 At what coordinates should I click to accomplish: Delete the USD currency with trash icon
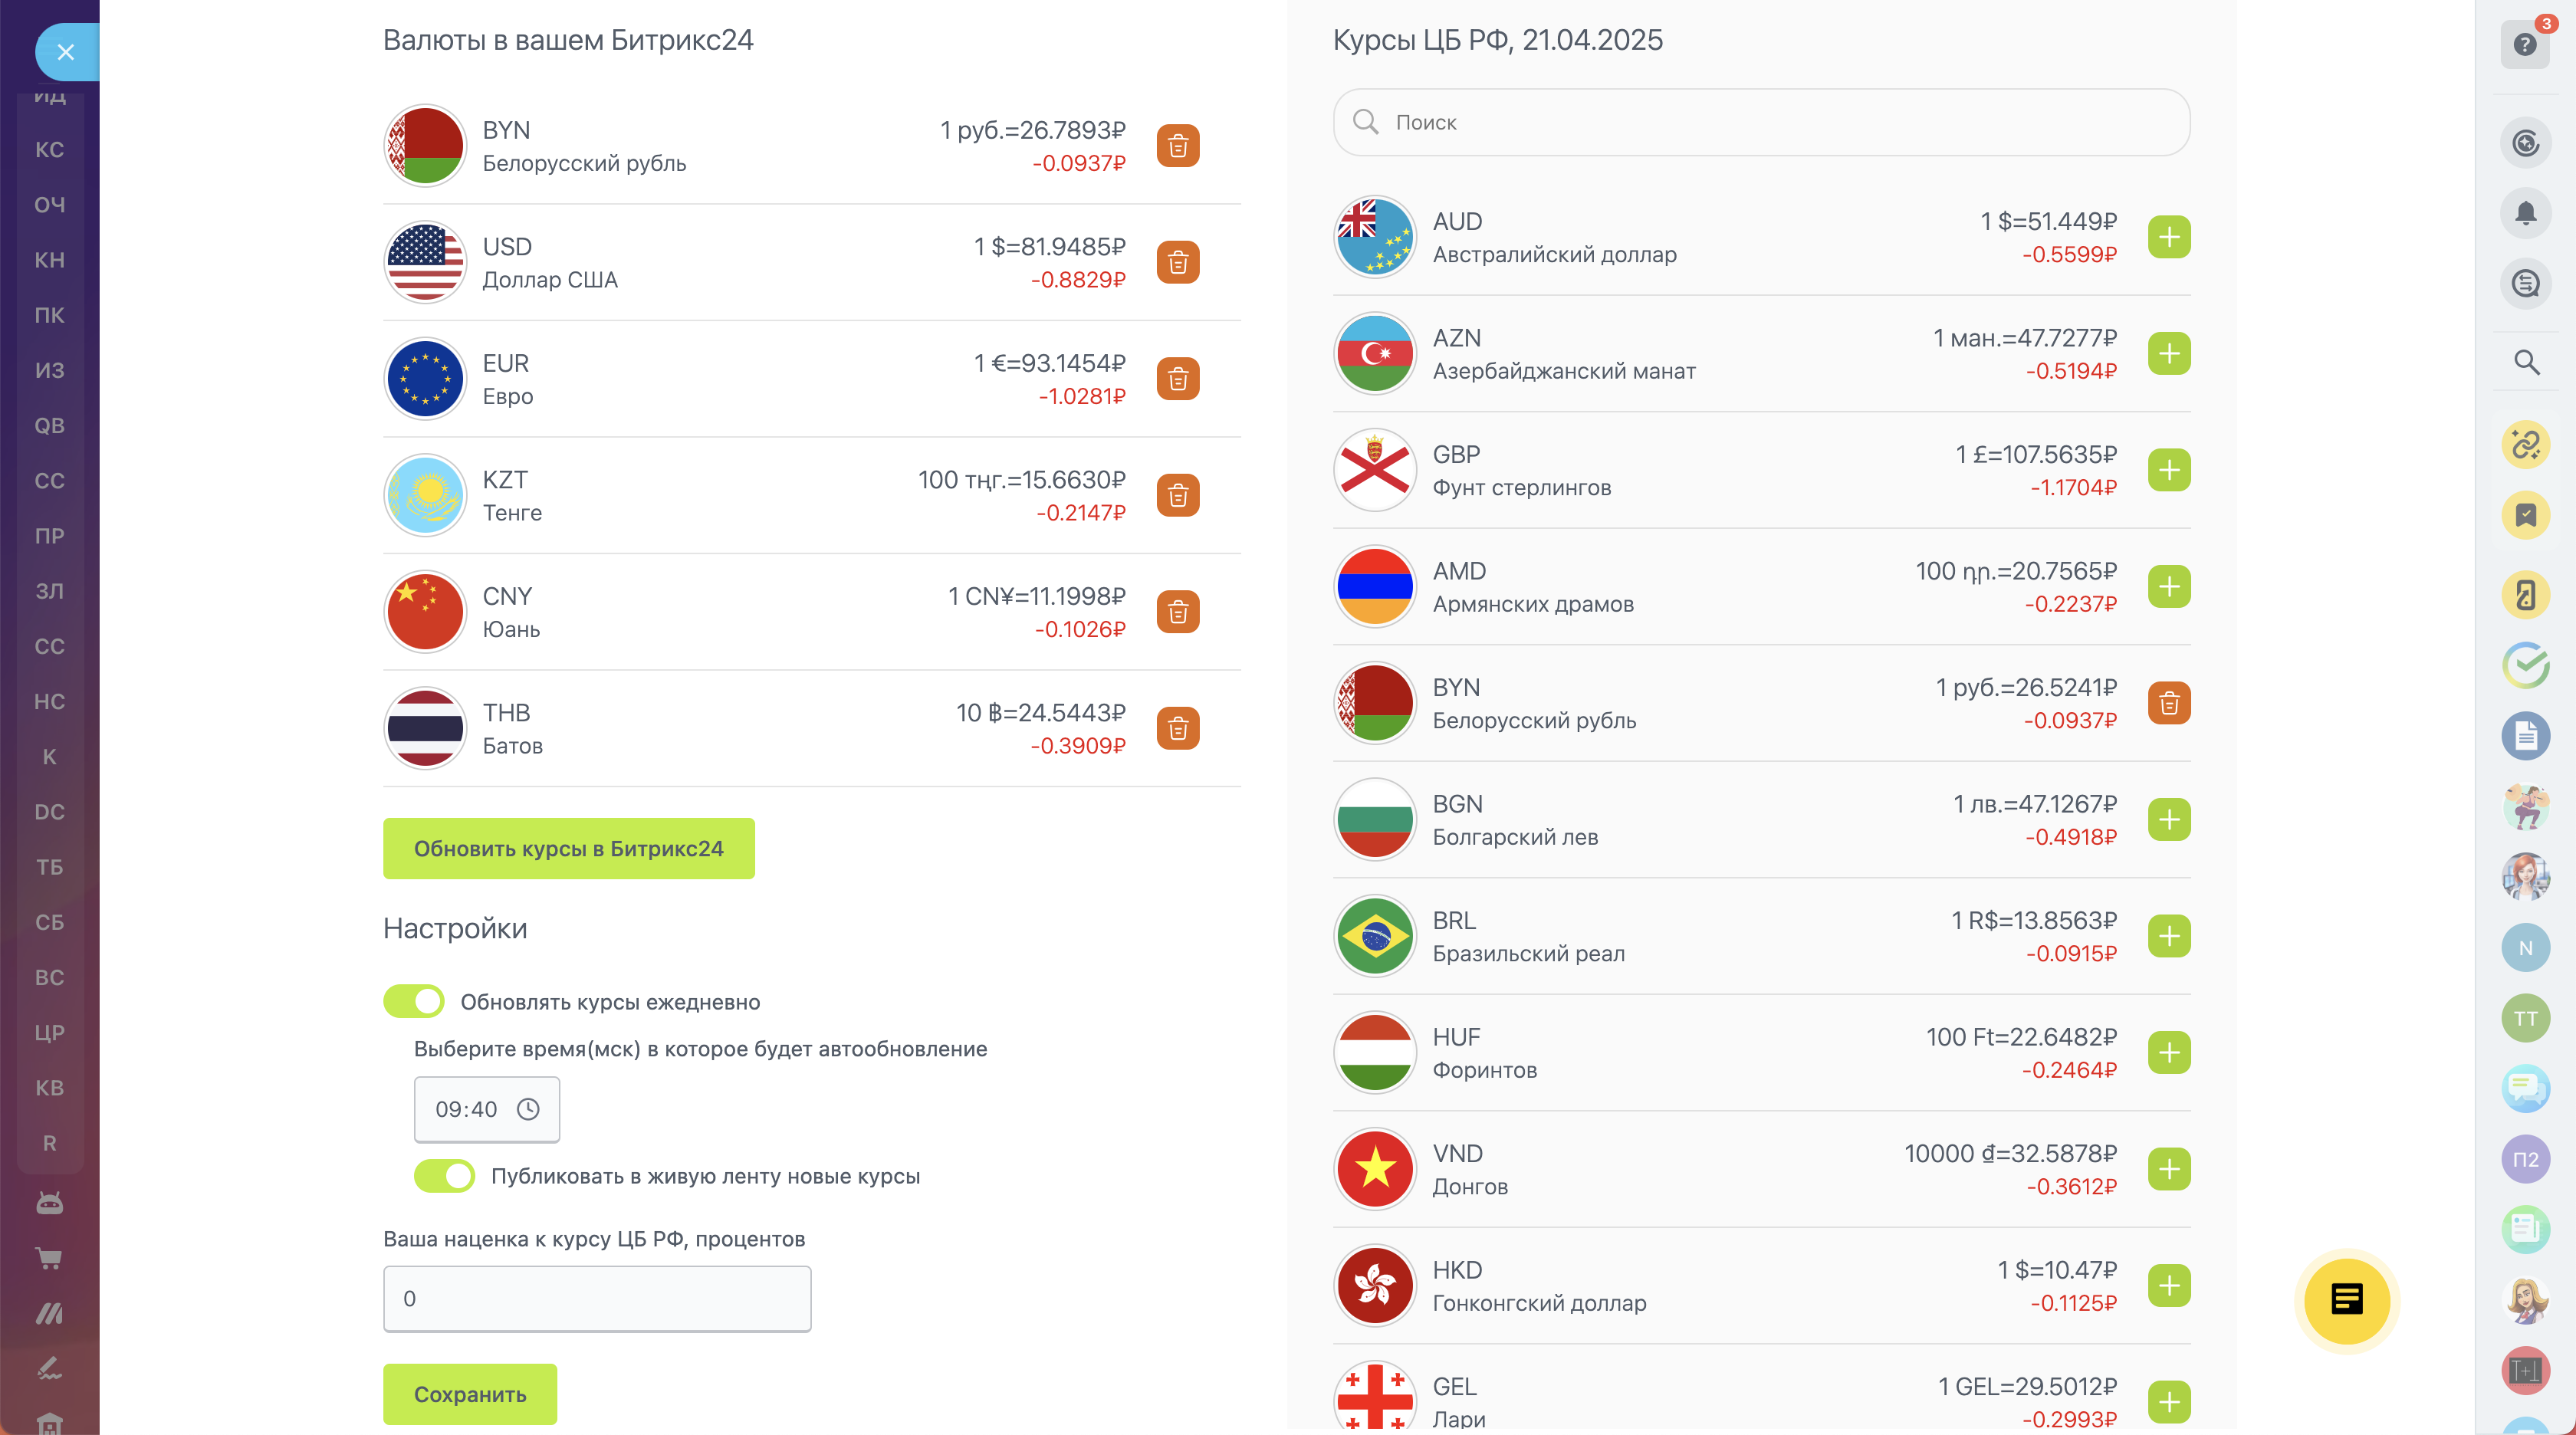click(1178, 262)
